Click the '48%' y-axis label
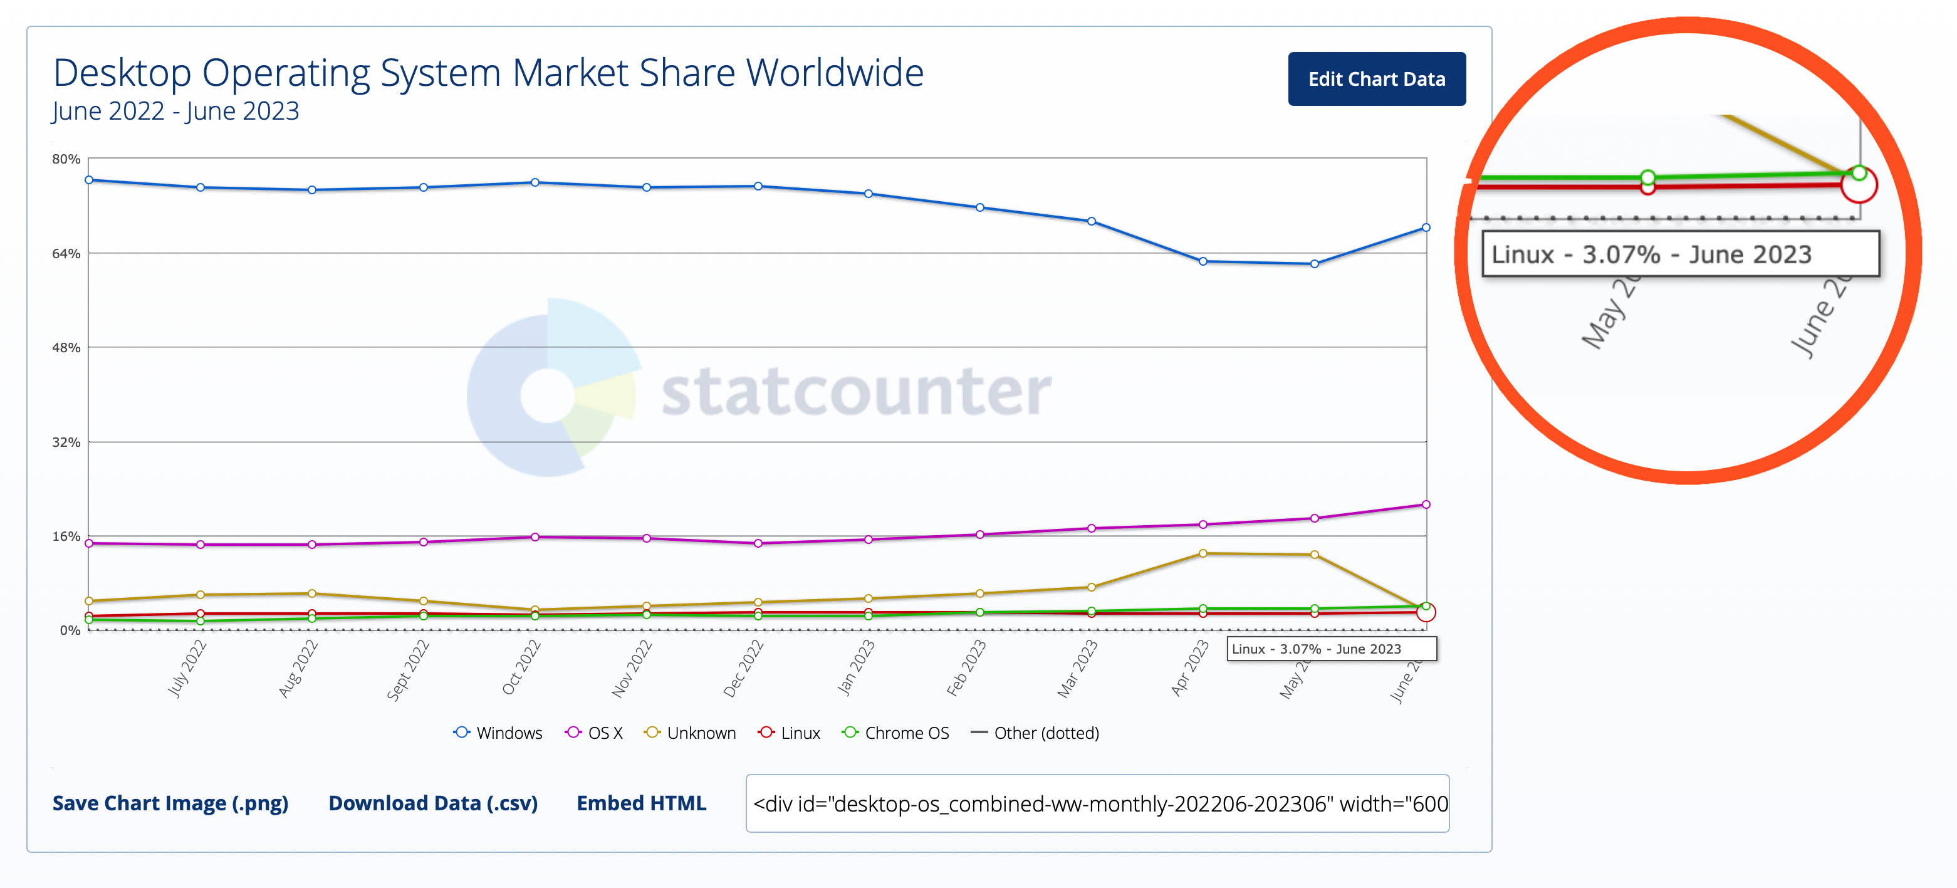The width and height of the screenshot is (1957, 888). click(66, 348)
